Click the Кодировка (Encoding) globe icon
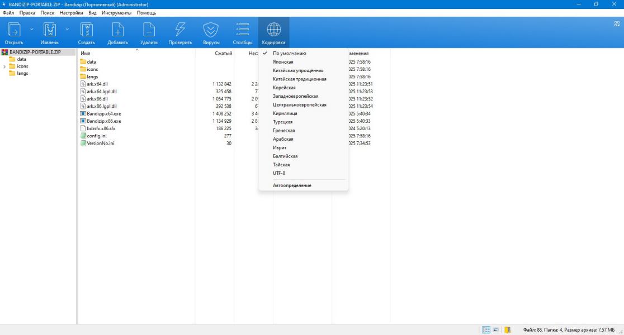The width and height of the screenshot is (624, 335). [273, 30]
